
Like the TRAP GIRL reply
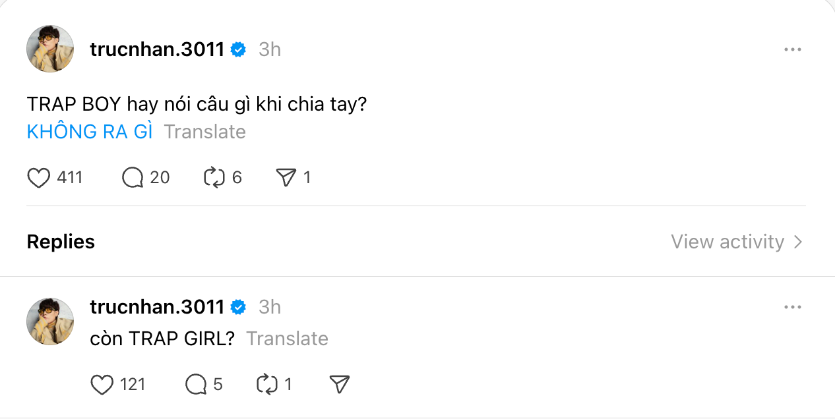click(x=102, y=384)
